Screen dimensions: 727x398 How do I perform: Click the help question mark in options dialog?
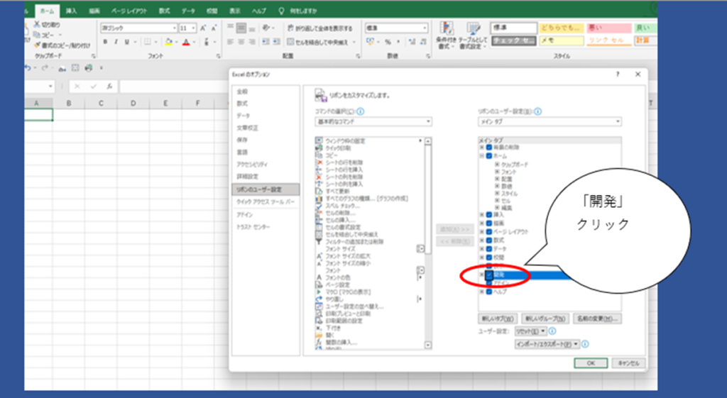coord(618,74)
